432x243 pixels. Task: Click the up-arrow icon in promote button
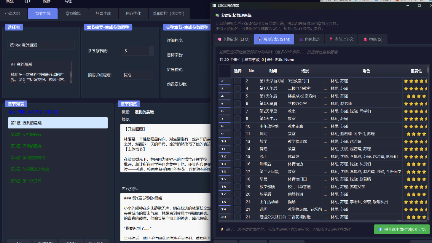pyautogui.click(x=380, y=229)
